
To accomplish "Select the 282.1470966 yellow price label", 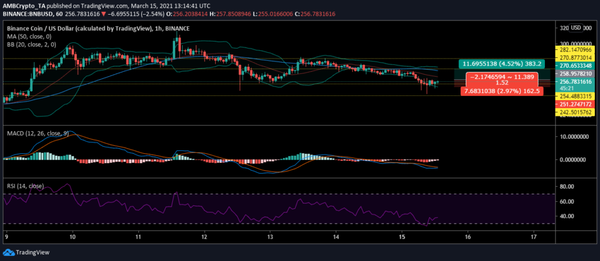I will click(574, 50).
